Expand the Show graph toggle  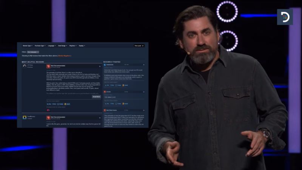(139, 46)
